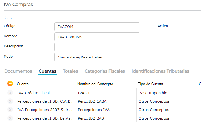The image size is (201, 126).
Task: Select the Cuentas tab
Action: tap(47, 71)
